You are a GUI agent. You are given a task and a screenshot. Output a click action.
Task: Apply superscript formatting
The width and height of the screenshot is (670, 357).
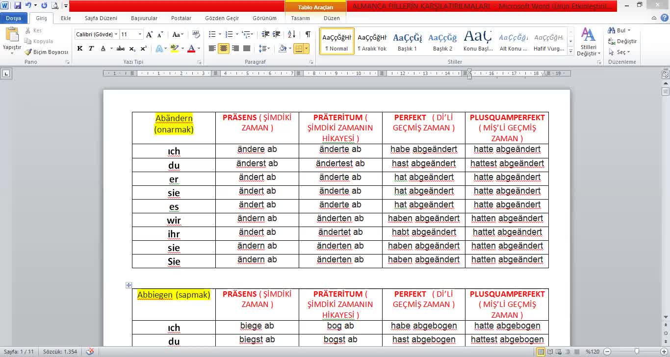click(x=143, y=49)
